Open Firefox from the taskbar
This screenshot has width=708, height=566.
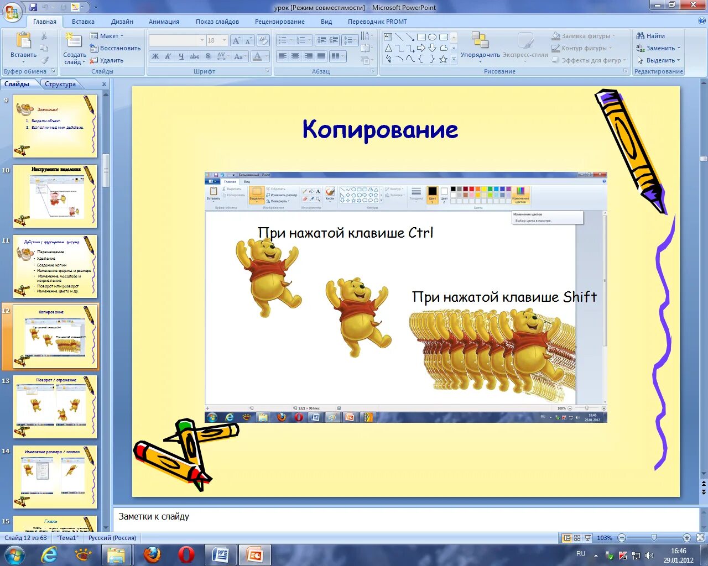pos(152,554)
